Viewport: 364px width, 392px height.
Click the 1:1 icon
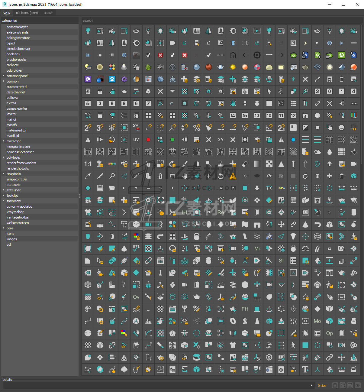click(x=88, y=164)
